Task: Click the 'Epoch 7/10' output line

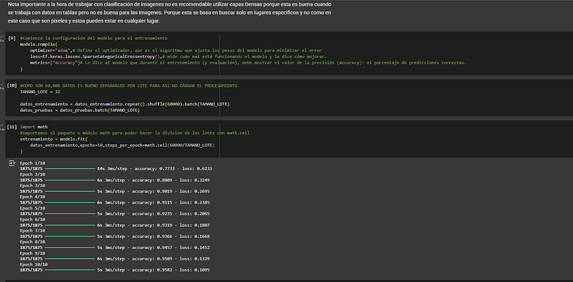Action: (x=33, y=230)
